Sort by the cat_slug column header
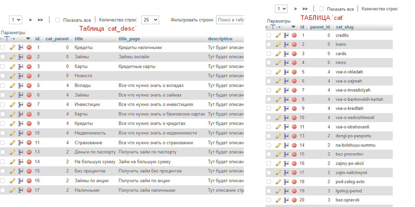Screen dimensions: 415x207 [344, 27]
